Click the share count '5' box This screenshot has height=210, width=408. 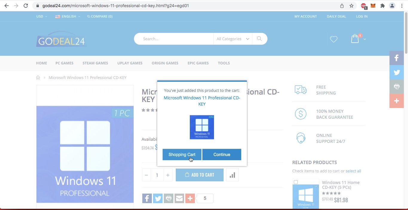[205, 198]
